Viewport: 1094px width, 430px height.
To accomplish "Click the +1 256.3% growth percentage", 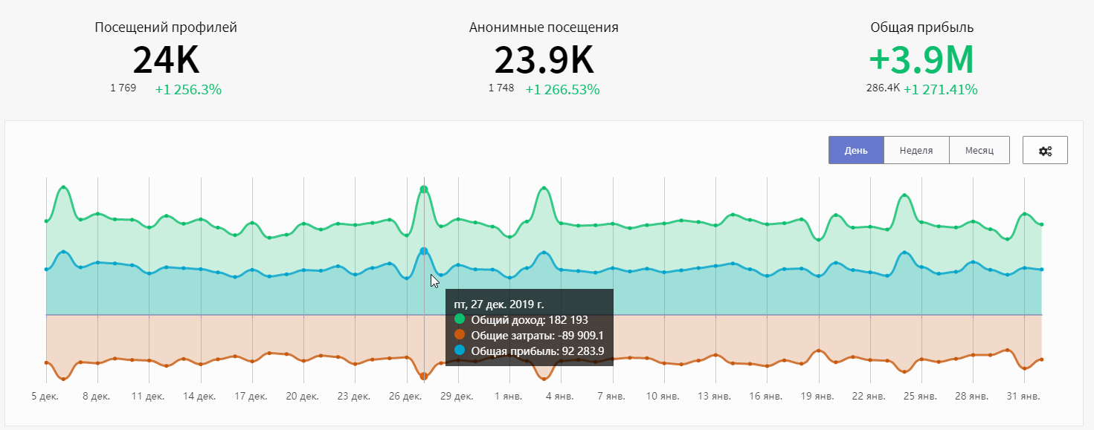I will 188,90.
